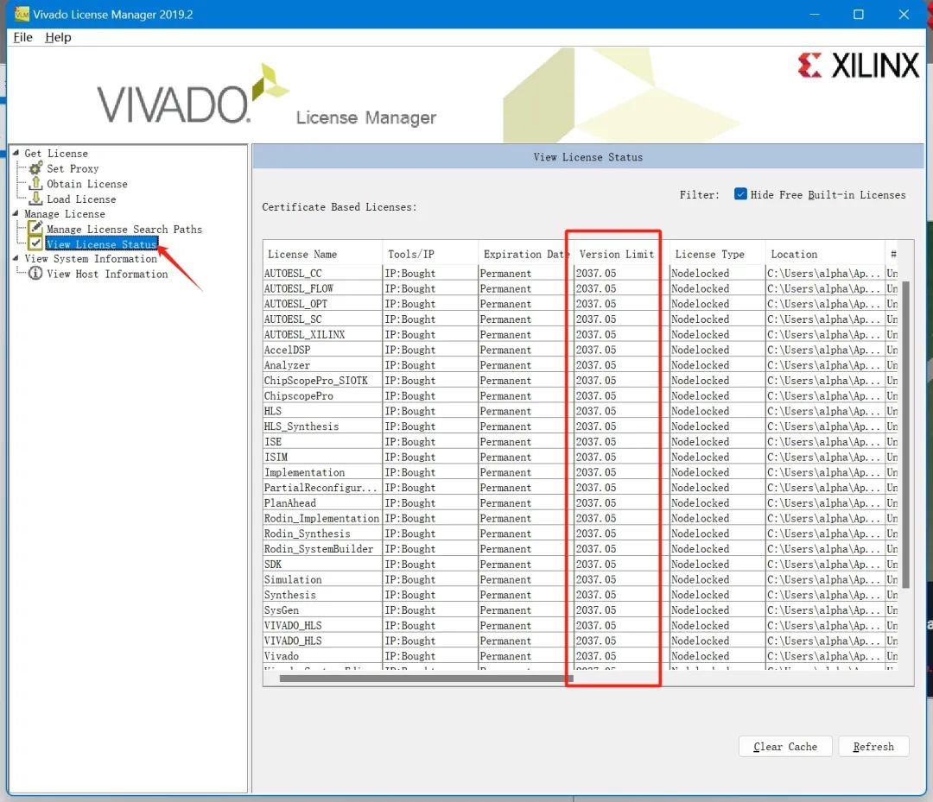The height and width of the screenshot is (802, 933).
Task: Select the AUTOESL_OPT license row
Action: click(x=581, y=304)
